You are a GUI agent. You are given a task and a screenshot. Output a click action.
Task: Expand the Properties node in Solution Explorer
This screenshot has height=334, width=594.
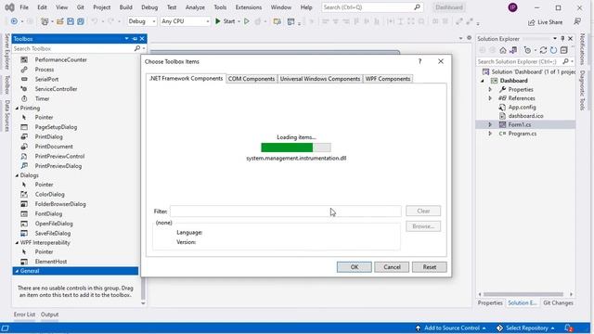[490, 89]
